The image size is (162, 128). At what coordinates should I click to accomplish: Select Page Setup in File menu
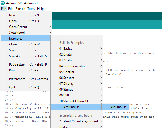26,65
